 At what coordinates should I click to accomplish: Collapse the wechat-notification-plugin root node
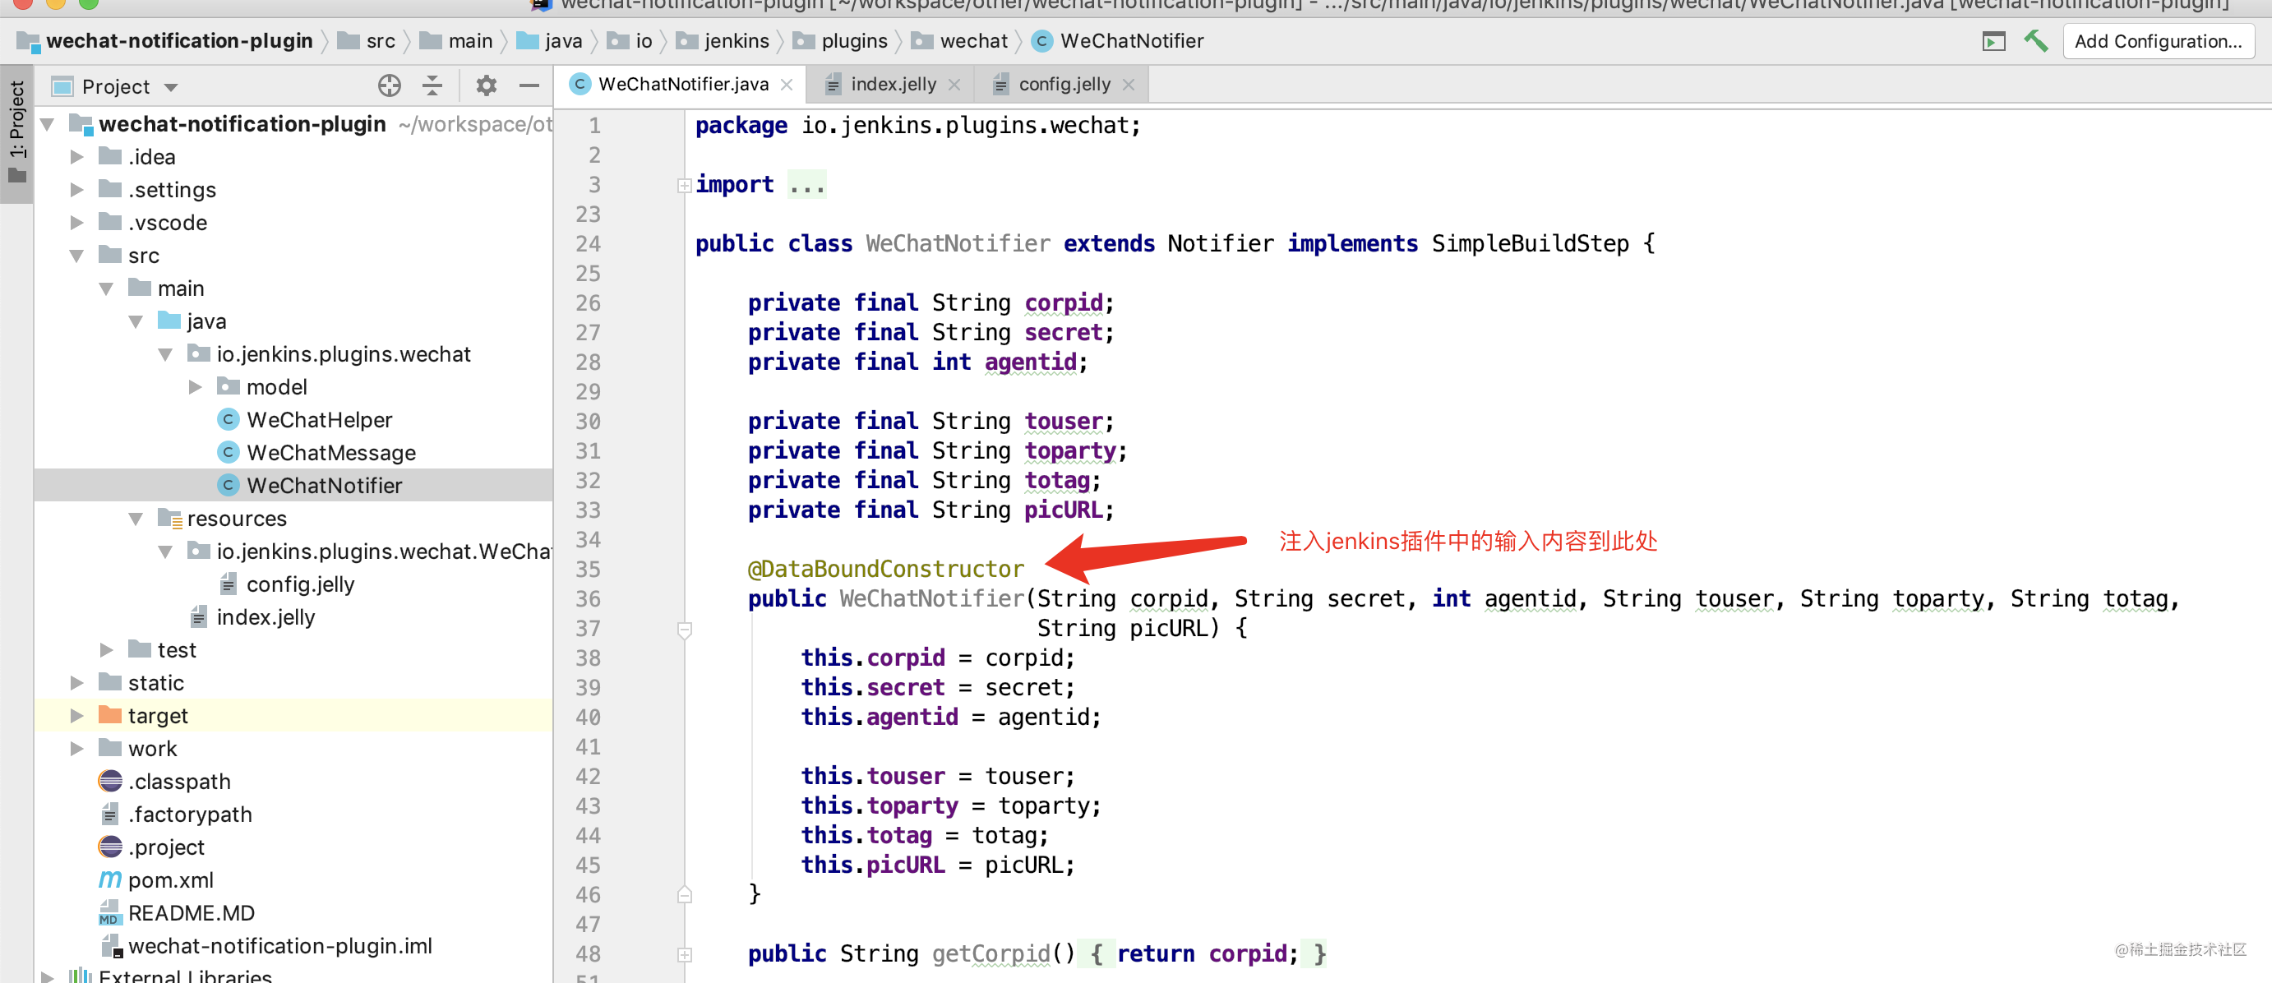click(48, 124)
